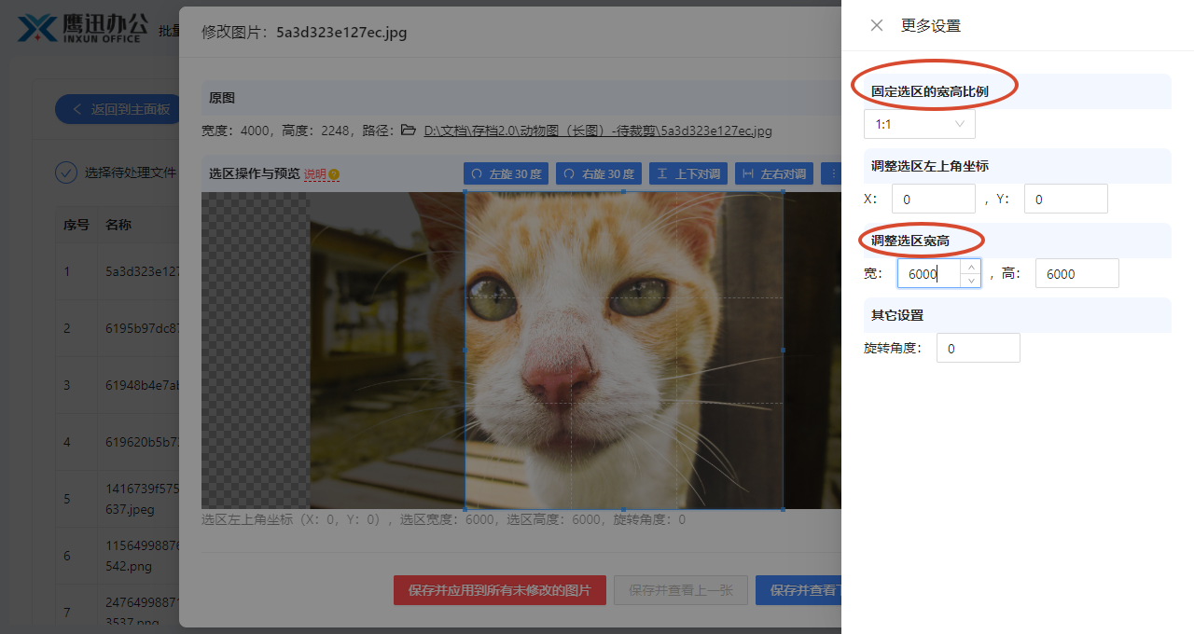1194x634 pixels.
Task: Click the 高 height input field
Action: [1077, 273]
